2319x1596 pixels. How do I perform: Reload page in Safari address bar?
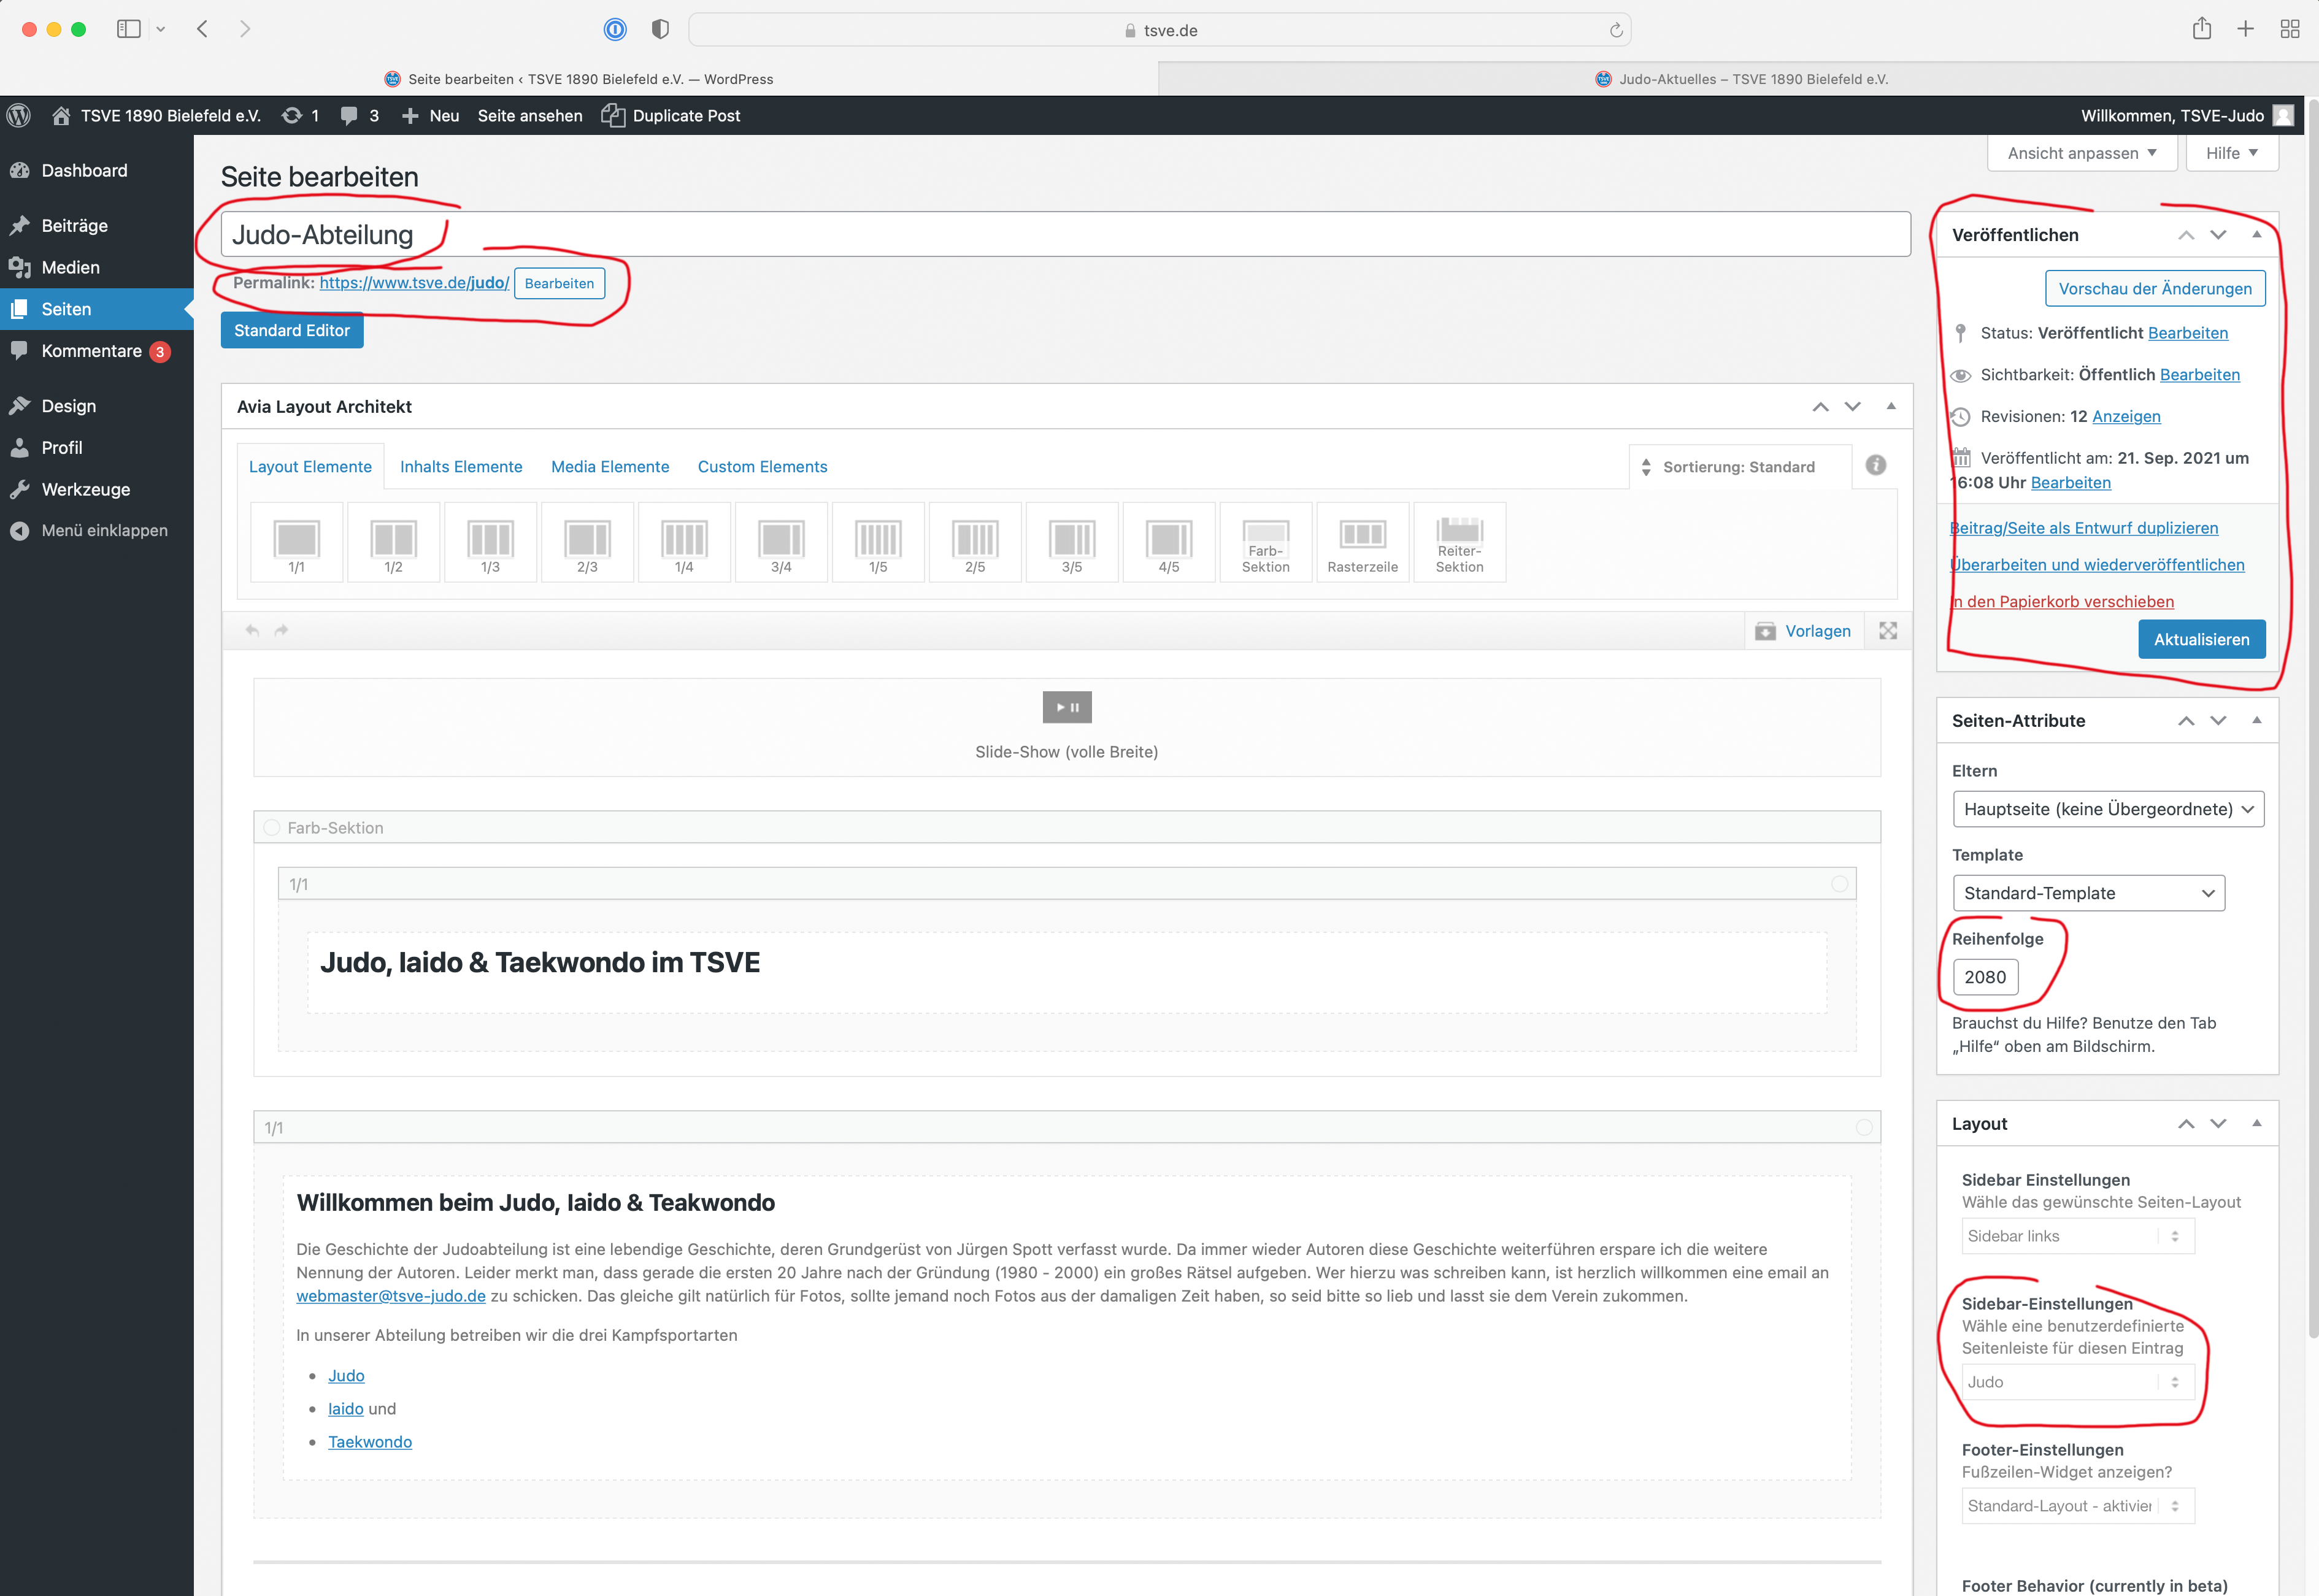tap(1616, 30)
